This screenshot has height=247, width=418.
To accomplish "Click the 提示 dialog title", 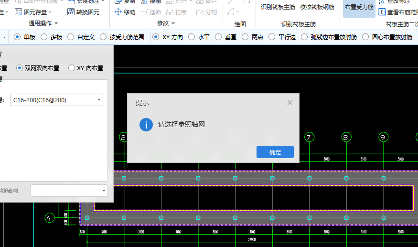I will [142, 103].
